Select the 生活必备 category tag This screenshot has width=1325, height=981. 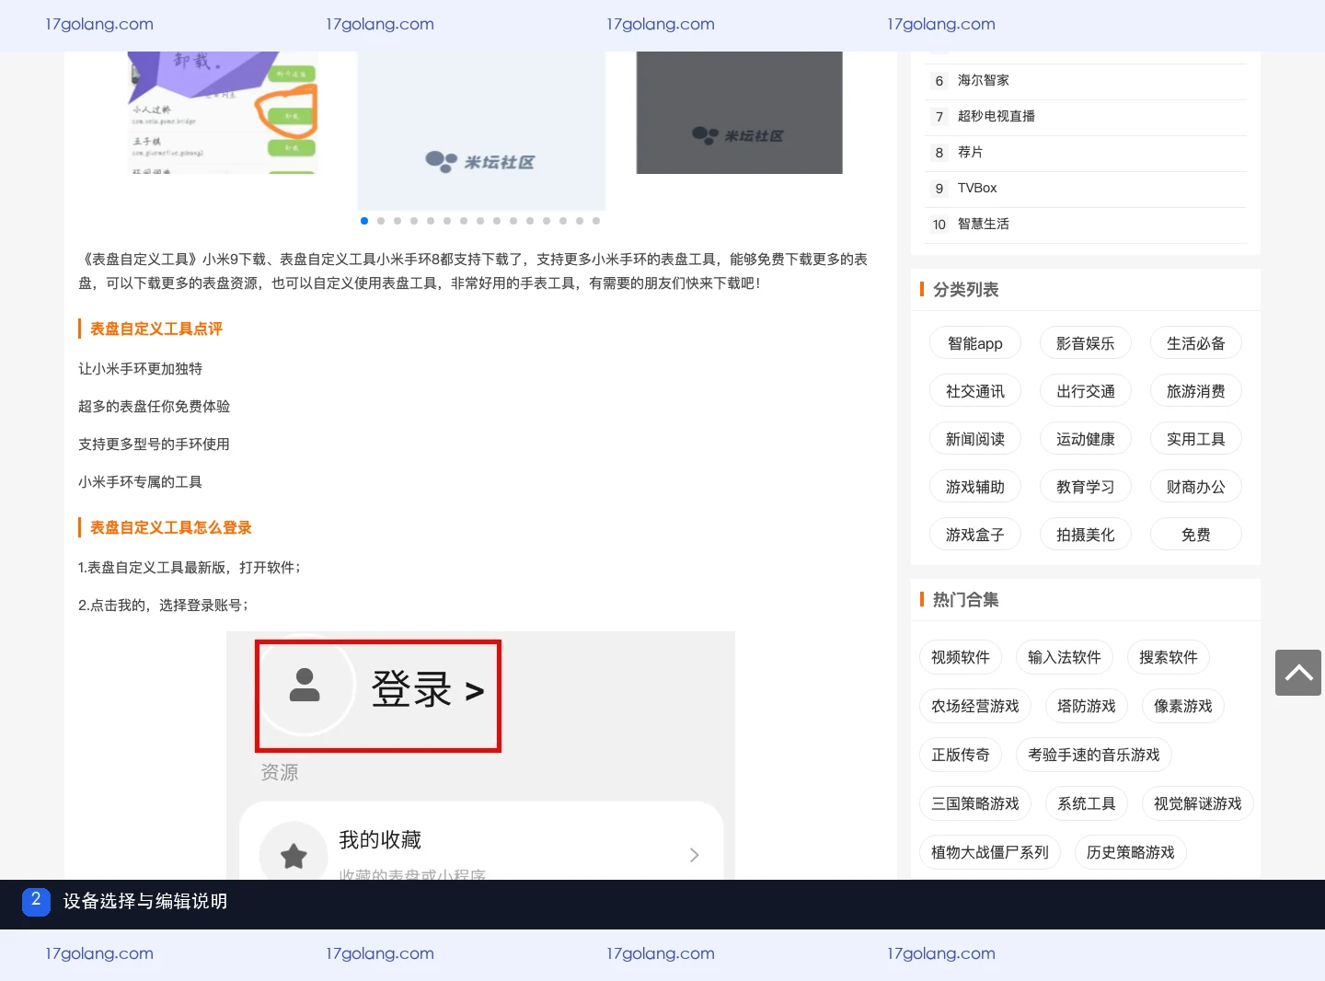pyautogui.click(x=1196, y=343)
